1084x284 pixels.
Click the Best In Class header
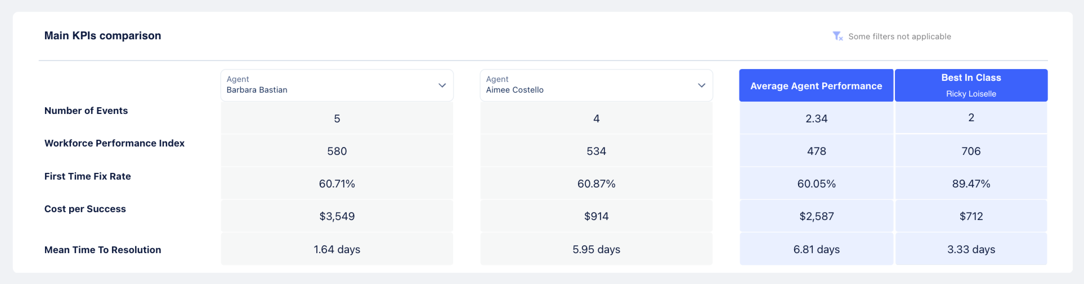point(970,78)
